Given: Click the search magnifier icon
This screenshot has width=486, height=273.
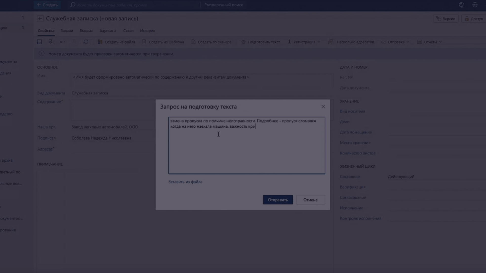Looking at the screenshot, I should pyautogui.click(x=73, y=5).
